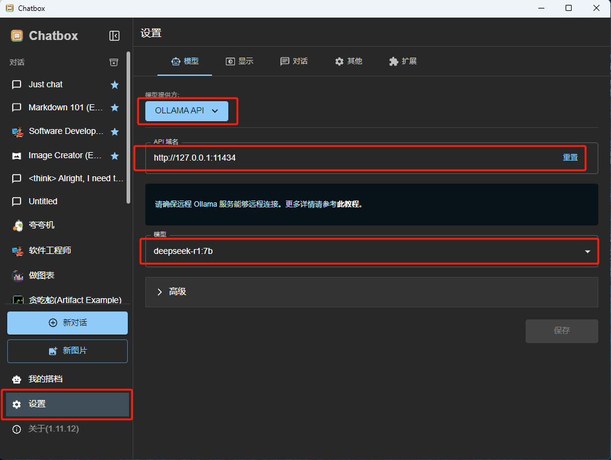The image size is (611, 460).
Task: Clear conversations with the archive icon
Action: (x=114, y=62)
